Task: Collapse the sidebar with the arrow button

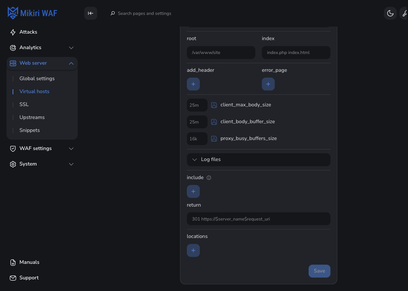Action: [91, 13]
